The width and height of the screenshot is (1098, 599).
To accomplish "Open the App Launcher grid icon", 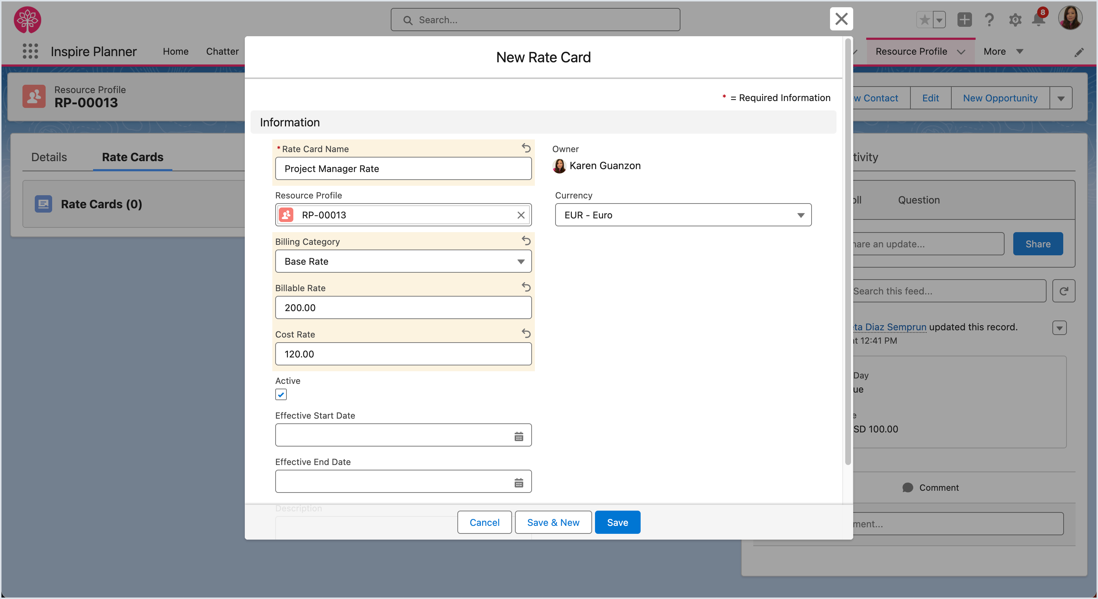I will click(x=30, y=51).
